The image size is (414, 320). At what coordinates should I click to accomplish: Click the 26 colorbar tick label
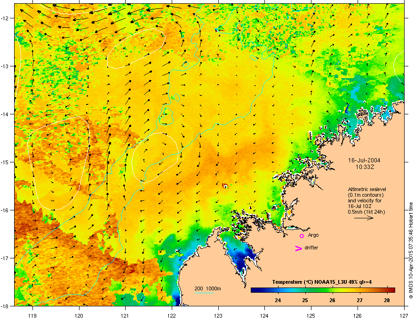(332, 300)
